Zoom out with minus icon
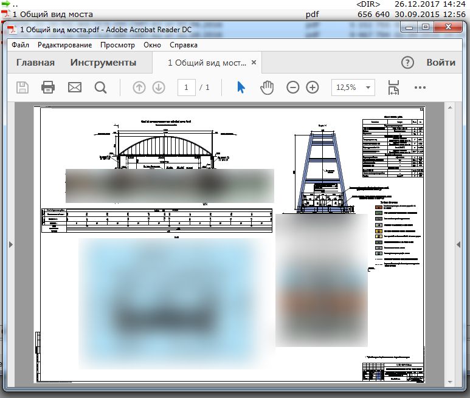Viewport: 470px width, 398px height. pos(292,87)
